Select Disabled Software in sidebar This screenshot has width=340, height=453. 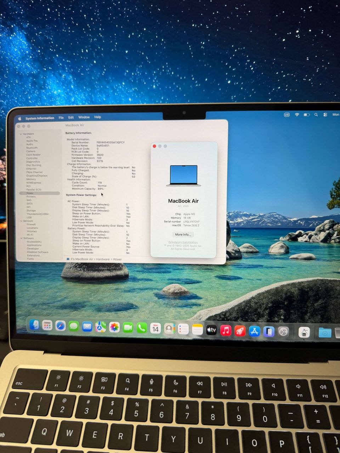coord(38,252)
